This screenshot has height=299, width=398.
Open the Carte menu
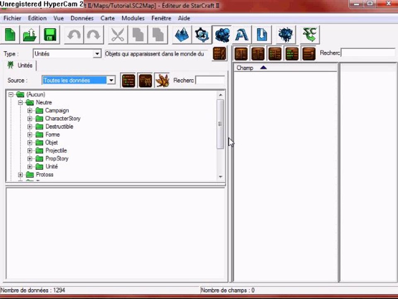click(x=108, y=18)
